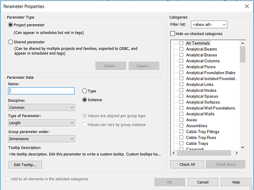Click the Name text field
This screenshot has height=190, width=254.
click(41, 91)
